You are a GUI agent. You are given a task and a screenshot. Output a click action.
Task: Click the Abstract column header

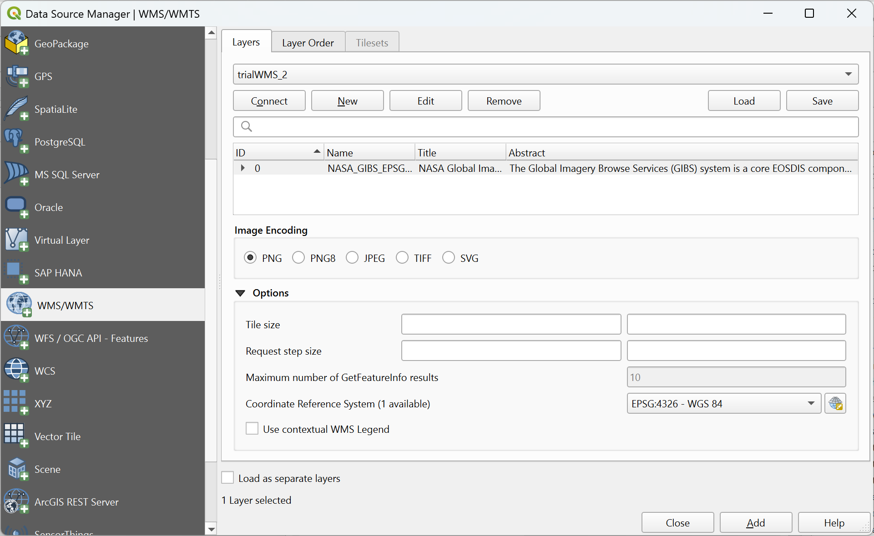pyautogui.click(x=682, y=153)
